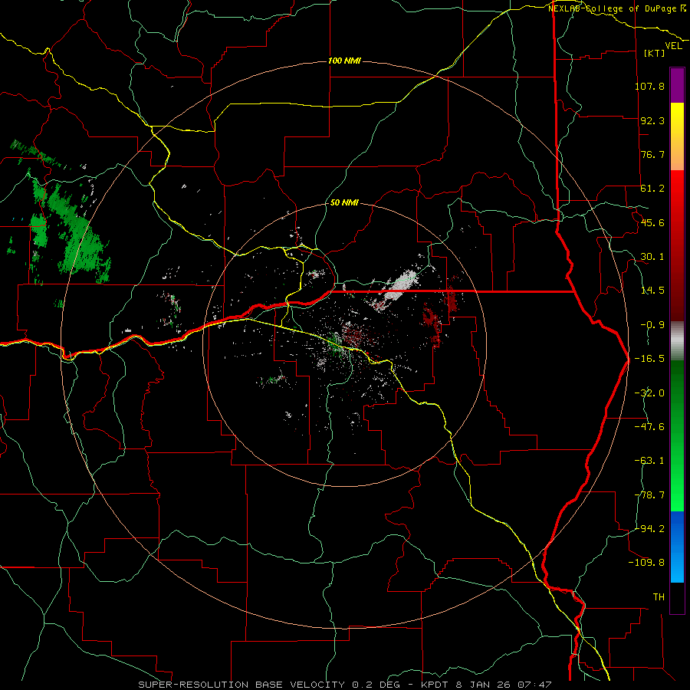Click the -32.0 velocity scale value

649,393
